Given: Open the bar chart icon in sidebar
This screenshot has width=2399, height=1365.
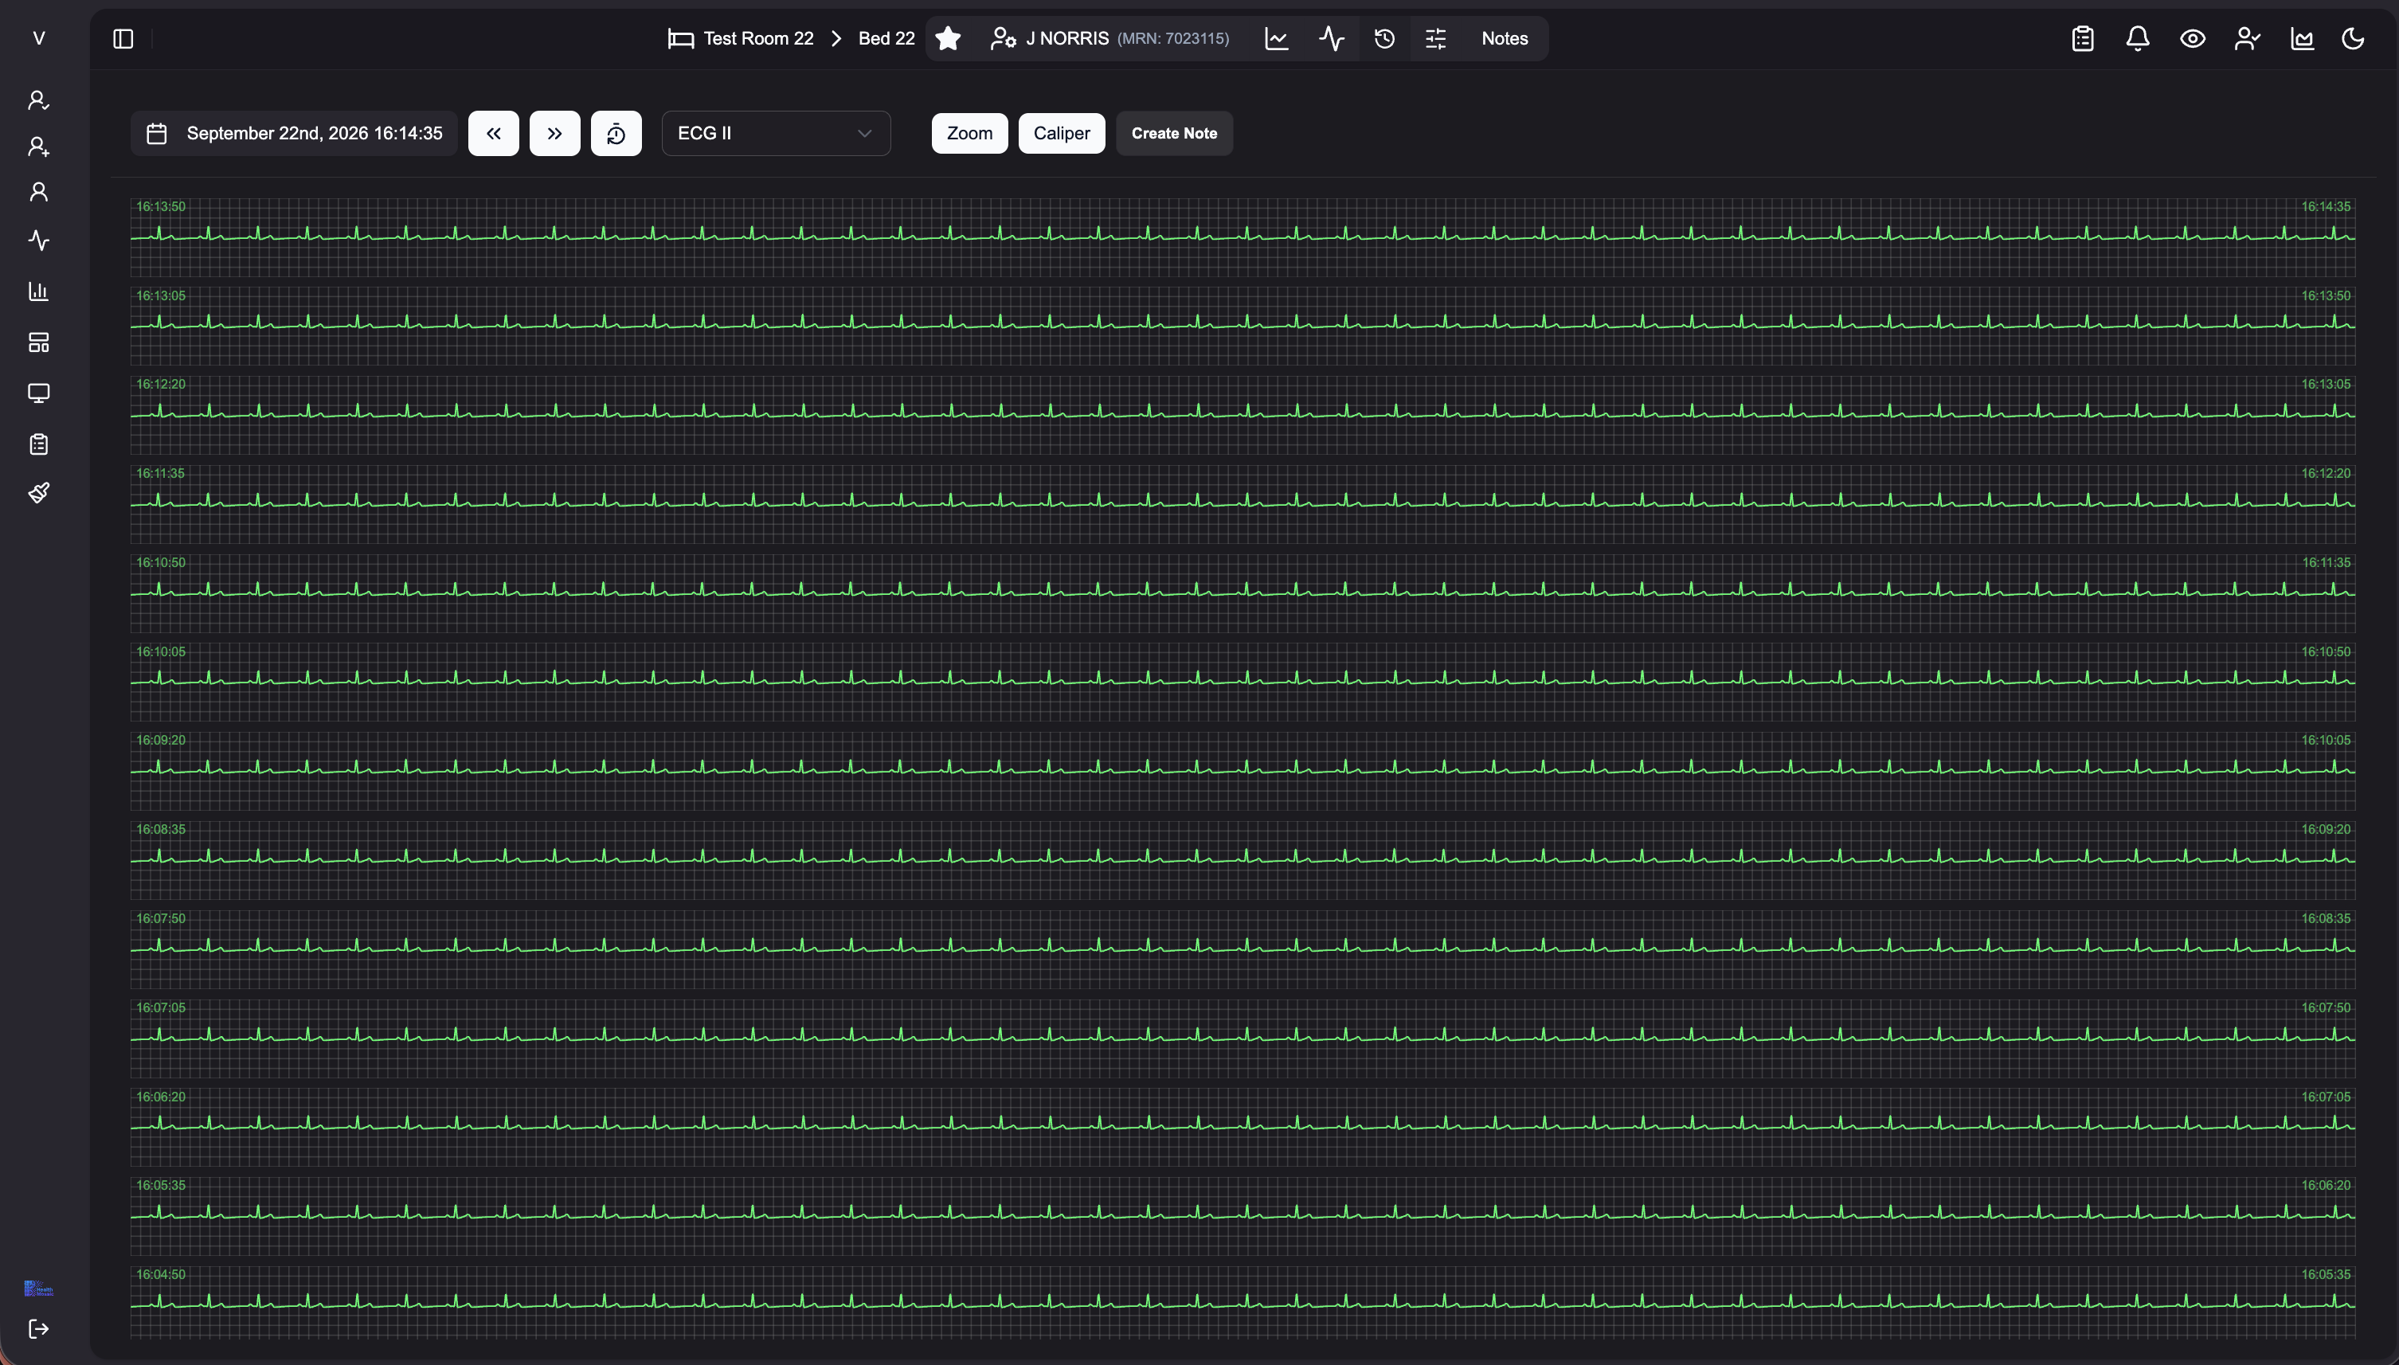Looking at the screenshot, I should tap(38, 291).
